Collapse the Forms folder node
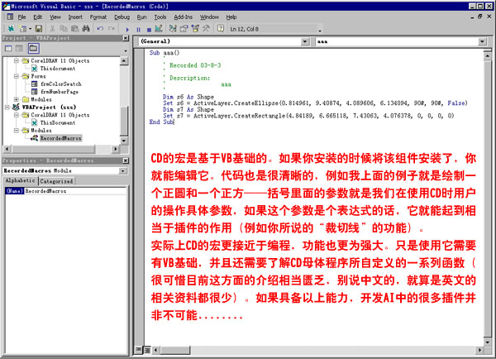496x359 pixels. [17, 76]
